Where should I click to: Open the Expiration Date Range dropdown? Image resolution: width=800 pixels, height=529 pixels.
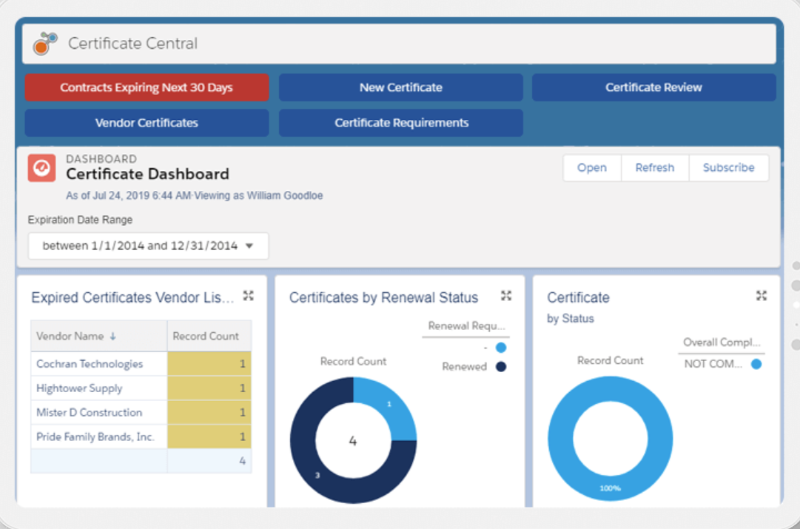click(147, 246)
